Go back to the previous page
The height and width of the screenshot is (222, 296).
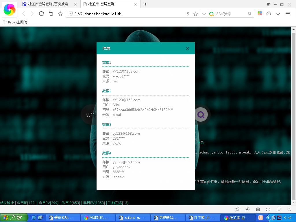(24, 14)
